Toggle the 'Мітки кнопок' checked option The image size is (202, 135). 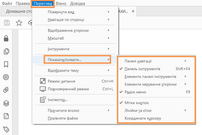137,103
